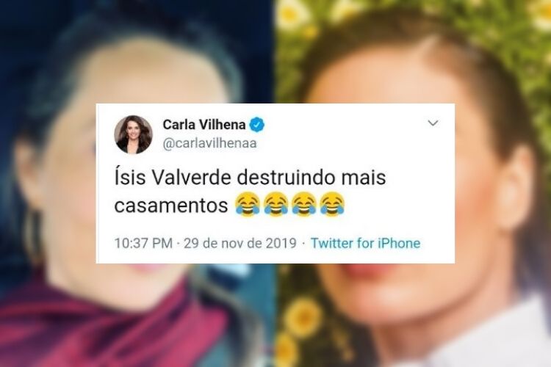The image size is (551, 367).
Task: Click the Twitter for iPhone source link
Action: [x=365, y=243]
